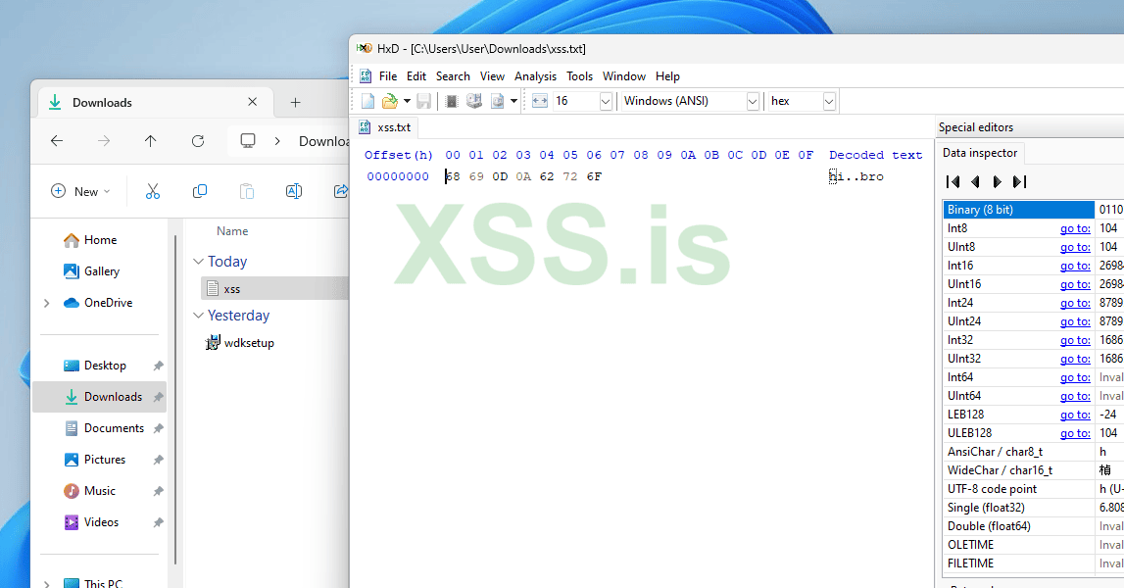Open the Edit menu in HxD
This screenshot has height=588, width=1124.
point(415,76)
